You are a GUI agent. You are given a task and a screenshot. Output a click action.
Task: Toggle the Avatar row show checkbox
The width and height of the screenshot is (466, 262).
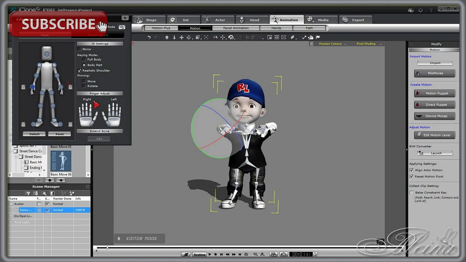click(x=47, y=204)
